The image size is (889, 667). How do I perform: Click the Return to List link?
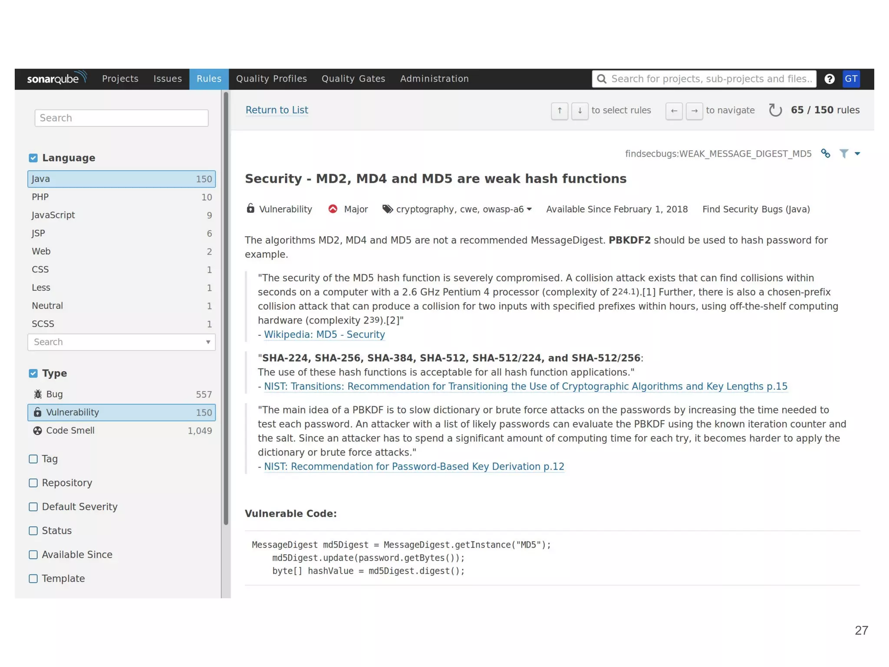pos(277,110)
